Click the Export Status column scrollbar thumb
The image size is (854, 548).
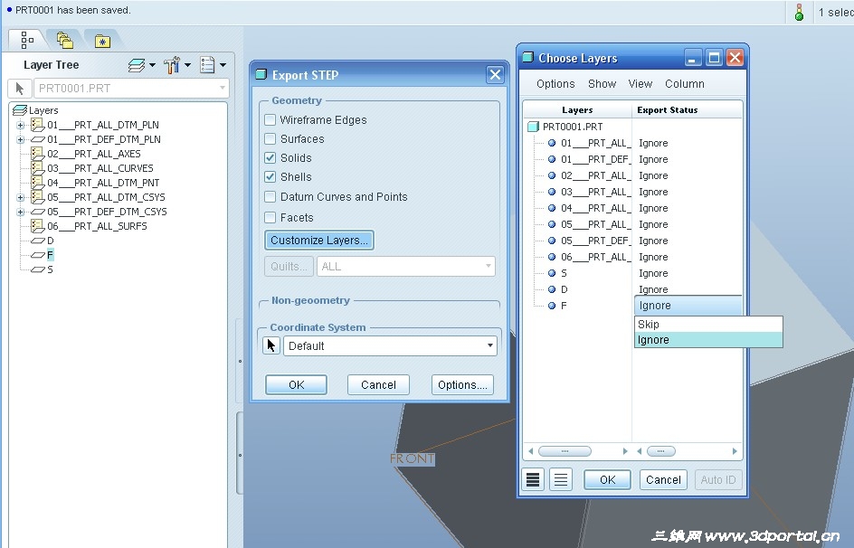click(661, 451)
